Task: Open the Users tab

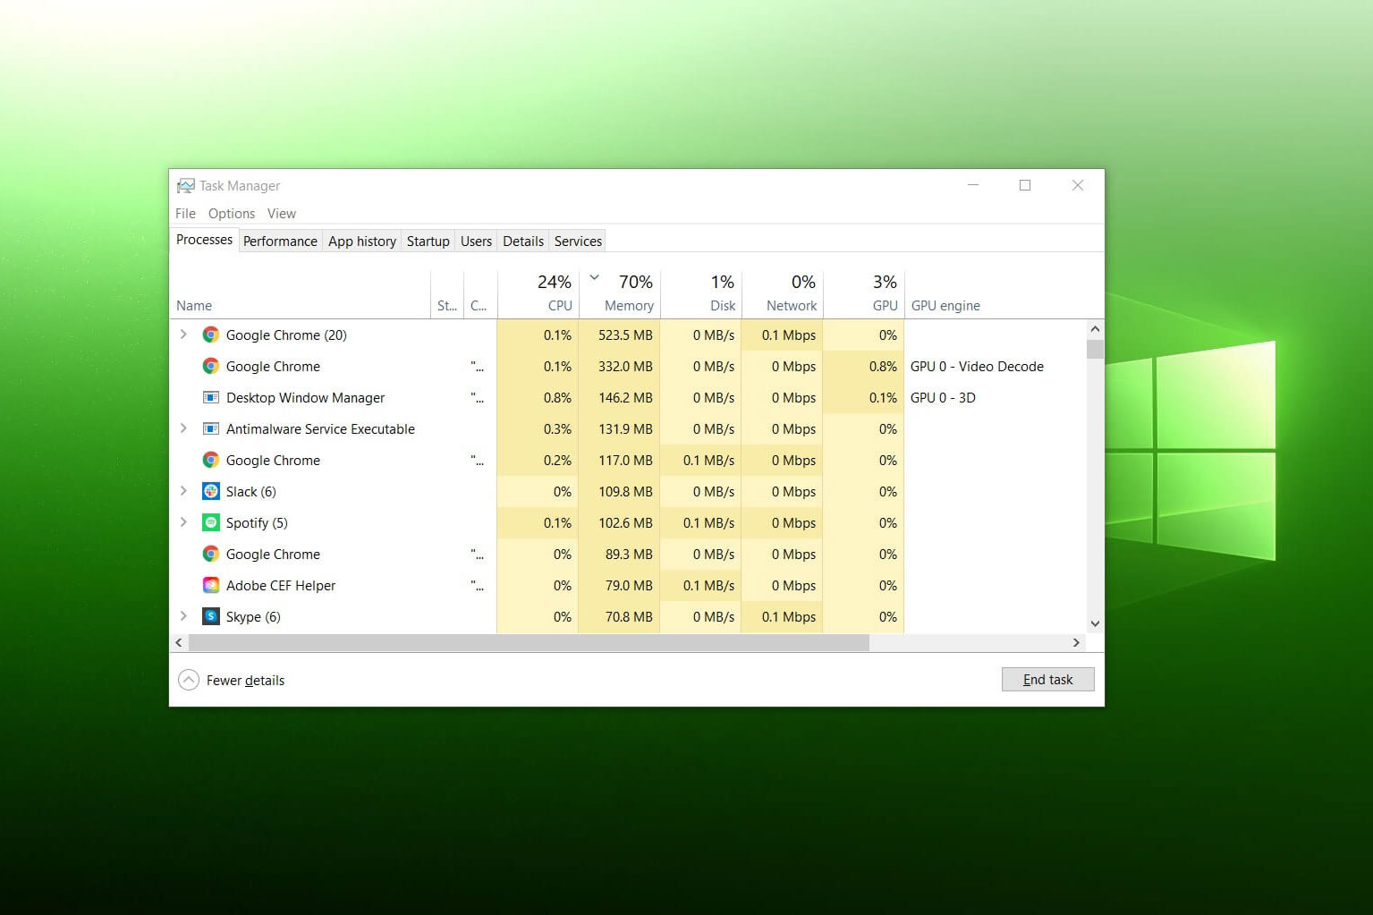Action: (476, 241)
